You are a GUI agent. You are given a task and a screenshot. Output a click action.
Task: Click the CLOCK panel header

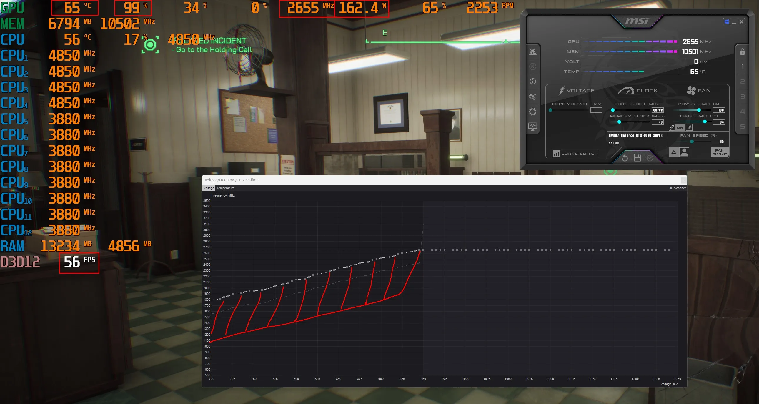tap(637, 90)
